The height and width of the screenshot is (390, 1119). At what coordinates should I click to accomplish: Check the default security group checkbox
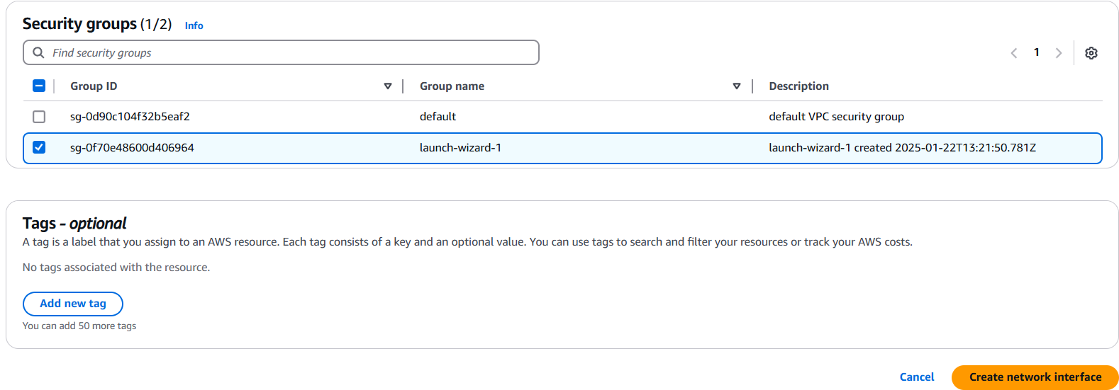pyautogui.click(x=39, y=117)
